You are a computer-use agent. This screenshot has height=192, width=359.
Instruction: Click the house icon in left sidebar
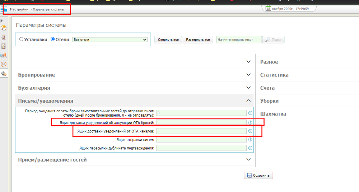pyautogui.click(x=4, y=28)
